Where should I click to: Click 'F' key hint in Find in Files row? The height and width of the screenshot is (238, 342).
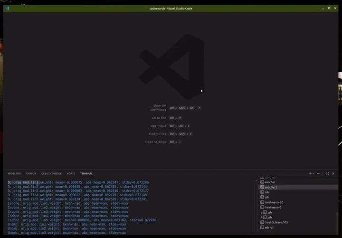click(x=190, y=134)
